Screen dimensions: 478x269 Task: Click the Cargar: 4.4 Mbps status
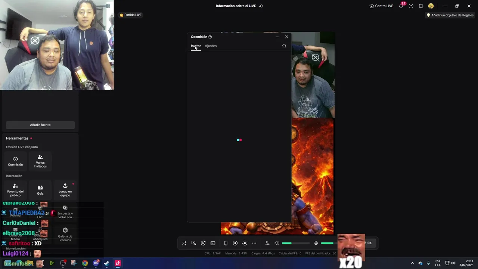(263, 253)
